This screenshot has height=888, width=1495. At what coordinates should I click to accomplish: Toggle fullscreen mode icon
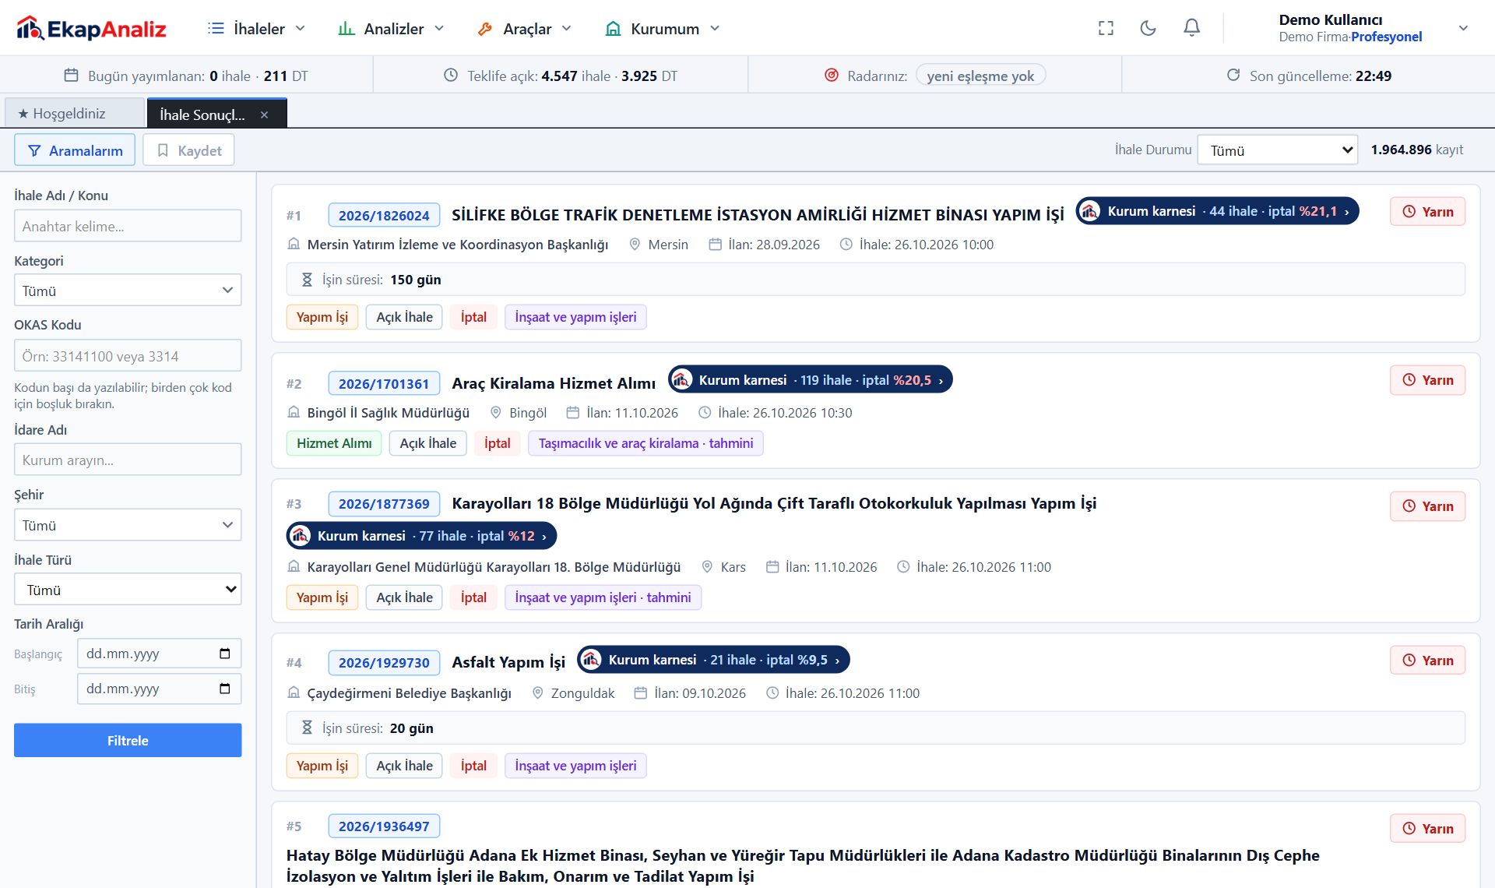[x=1106, y=29]
